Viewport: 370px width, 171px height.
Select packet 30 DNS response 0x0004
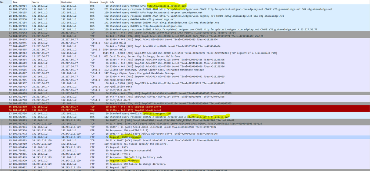185,23
